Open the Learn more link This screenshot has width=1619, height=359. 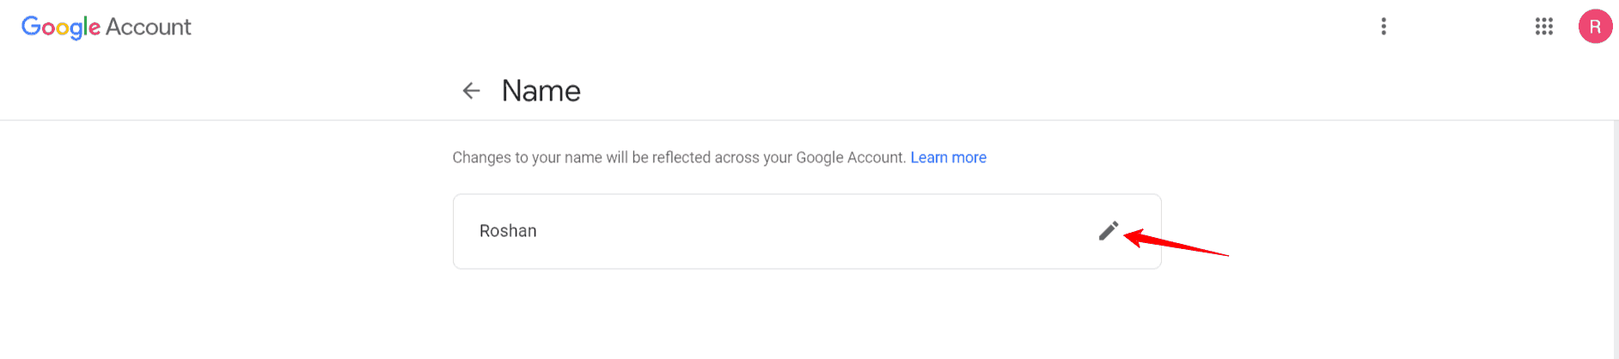tap(948, 157)
